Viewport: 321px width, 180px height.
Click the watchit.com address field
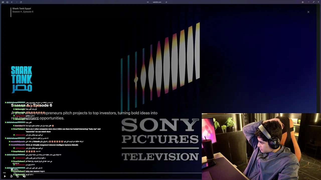[157, 2]
